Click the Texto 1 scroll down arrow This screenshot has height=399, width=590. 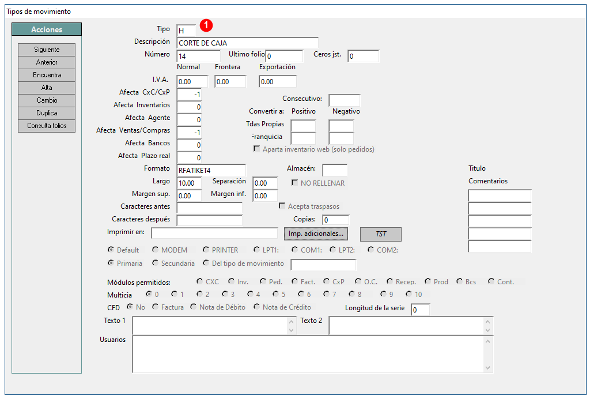click(291, 330)
